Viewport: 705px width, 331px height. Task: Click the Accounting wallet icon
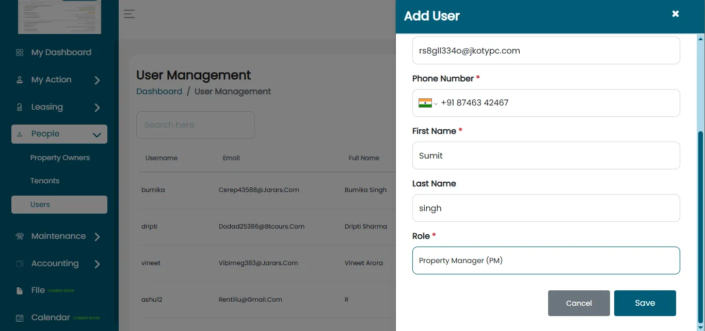(20, 264)
